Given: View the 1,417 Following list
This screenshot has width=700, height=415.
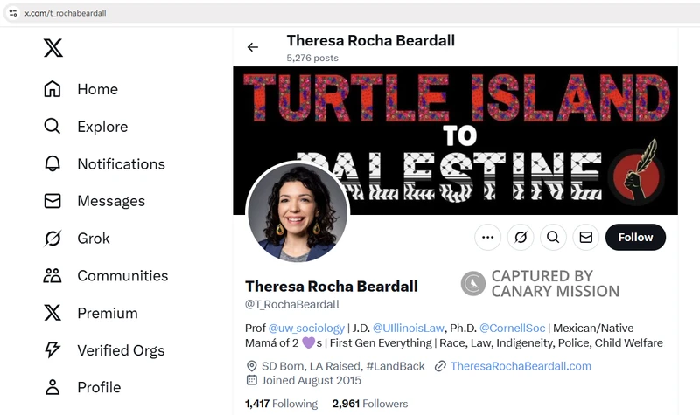Looking at the screenshot, I should coord(281,404).
